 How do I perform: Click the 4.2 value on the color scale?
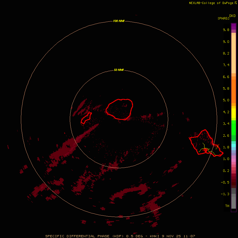point(226,112)
